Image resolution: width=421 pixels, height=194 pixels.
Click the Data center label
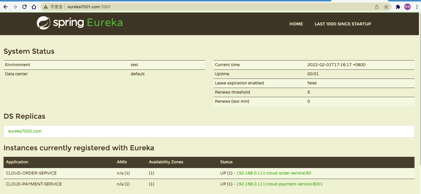(x=16, y=74)
